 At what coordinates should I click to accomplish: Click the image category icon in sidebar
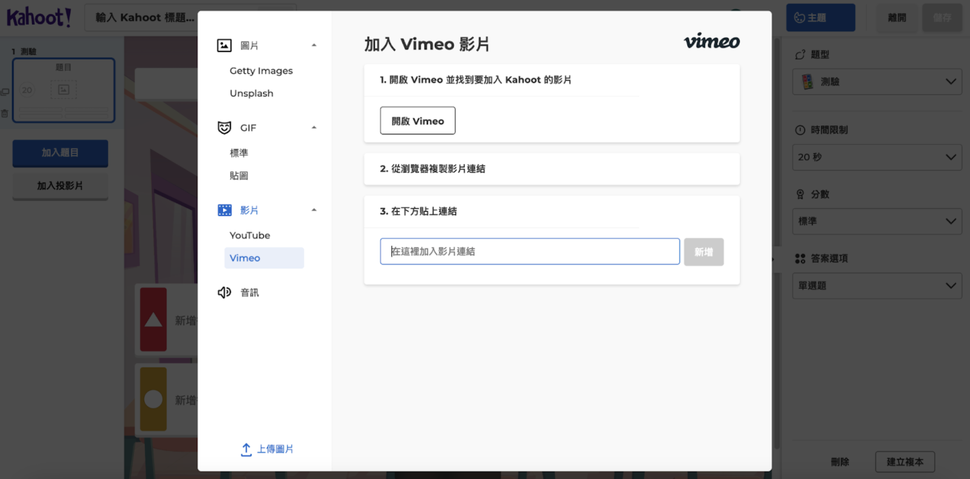[224, 45]
